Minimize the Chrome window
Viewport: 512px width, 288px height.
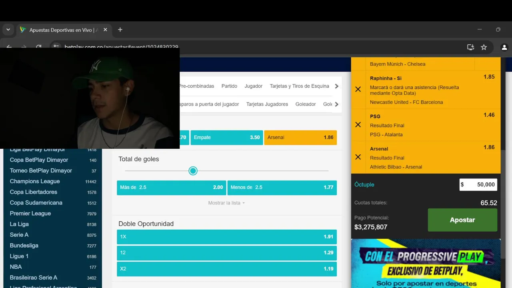(x=480, y=30)
